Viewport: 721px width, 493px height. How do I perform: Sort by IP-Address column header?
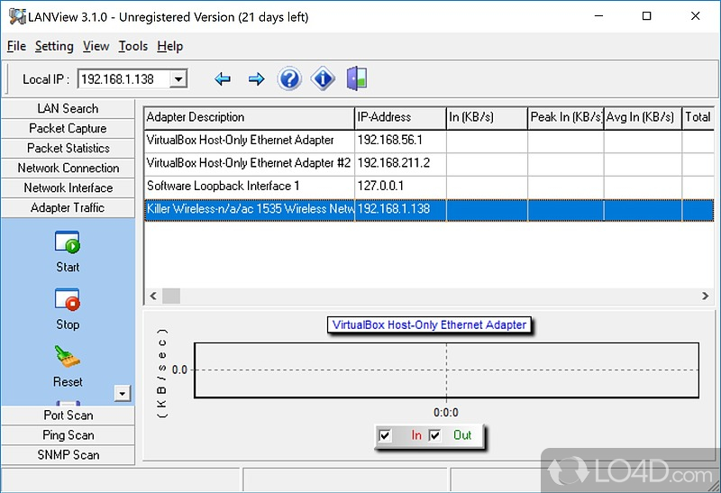(x=400, y=118)
